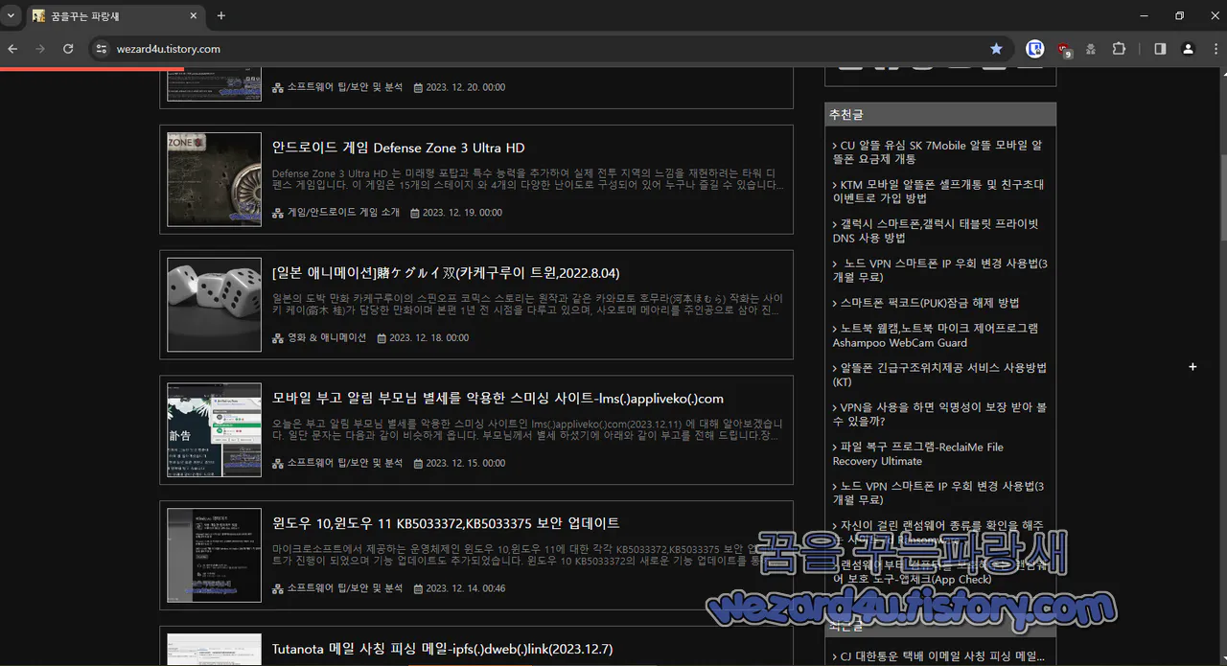Expand the 추천글 sidebar section header
Viewport: 1227px width, 666px height.
[x=846, y=114]
